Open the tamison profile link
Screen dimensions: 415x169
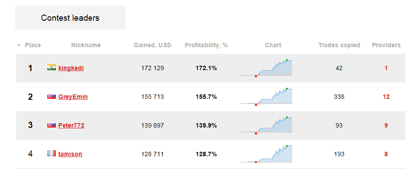click(x=70, y=154)
